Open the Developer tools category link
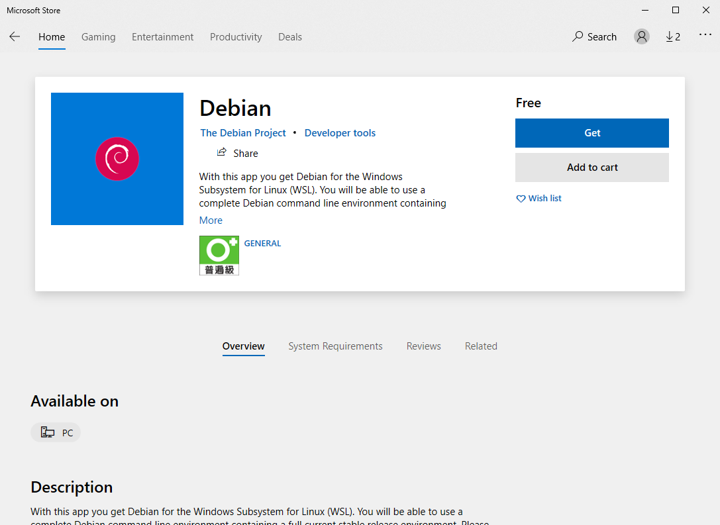This screenshot has width=720, height=525. click(x=340, y=133)
